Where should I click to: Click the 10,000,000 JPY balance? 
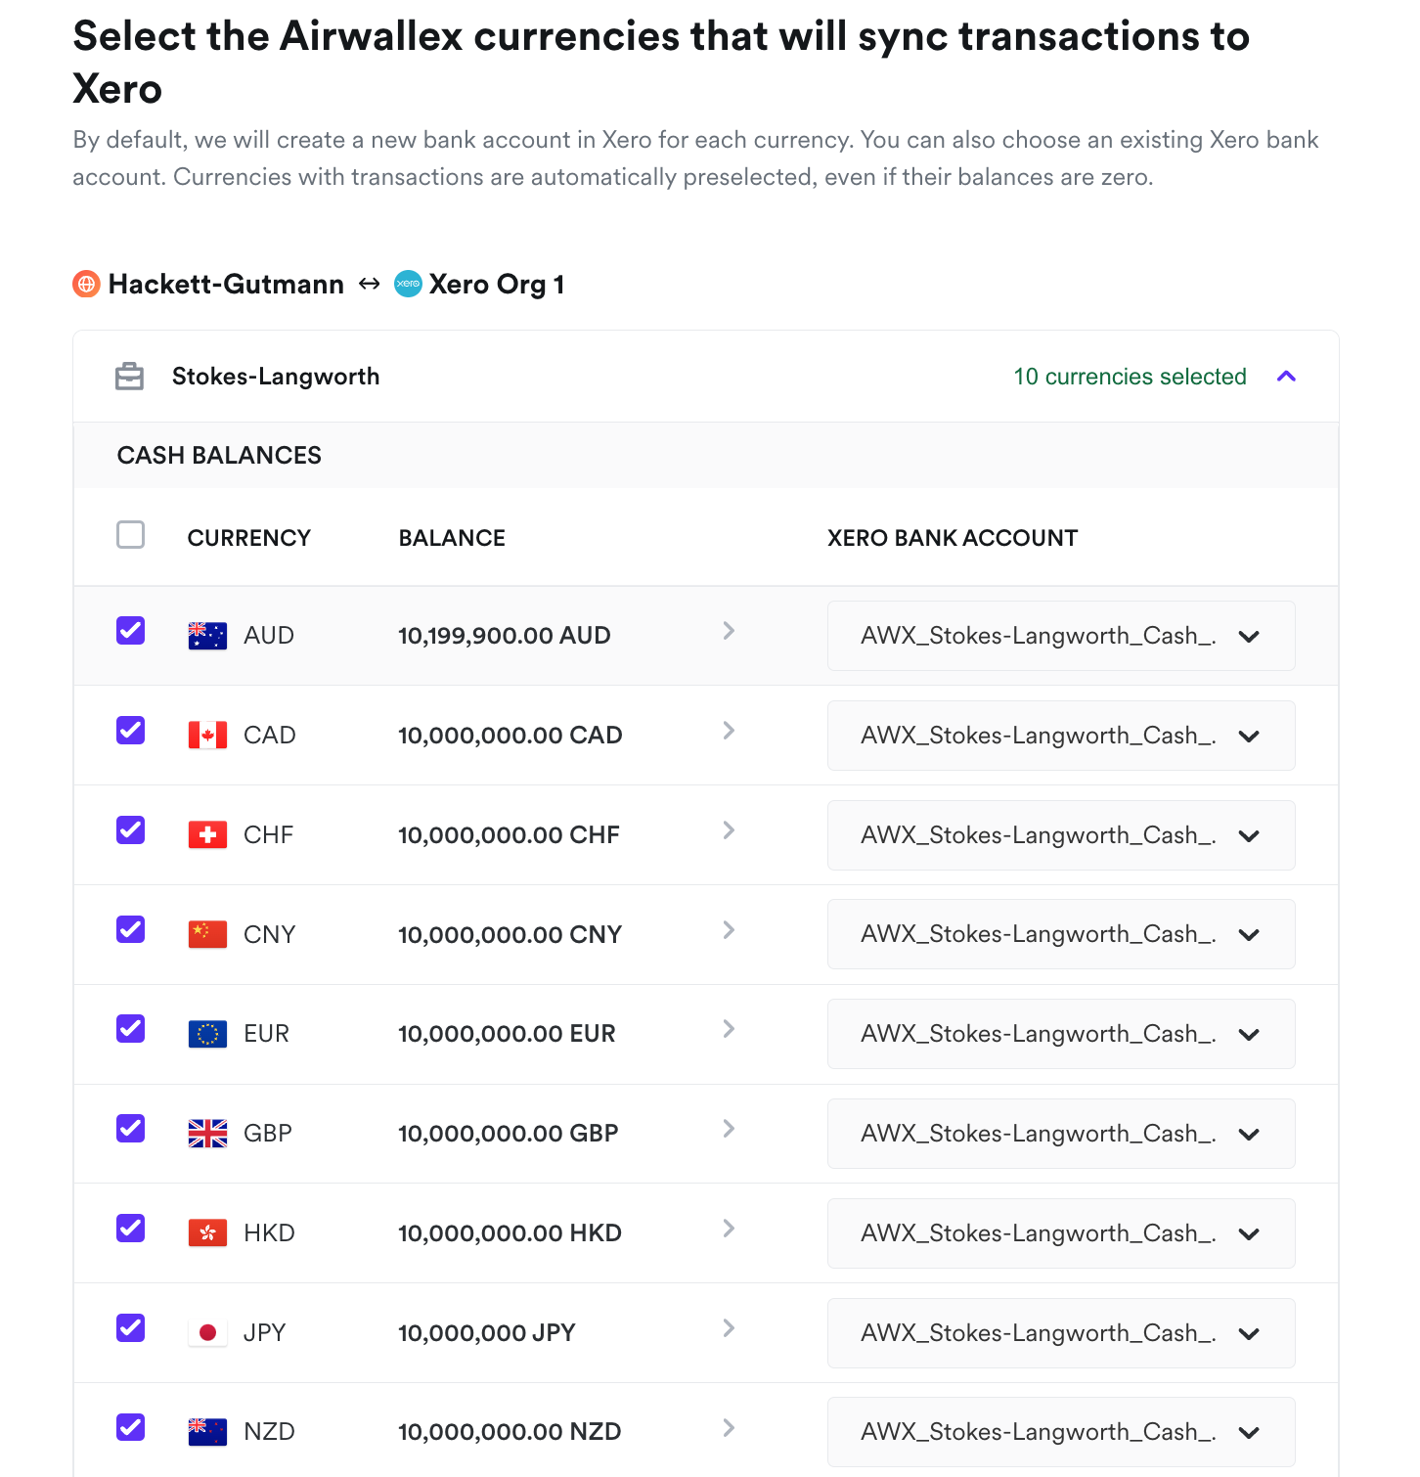click(x=487, y=1333)
